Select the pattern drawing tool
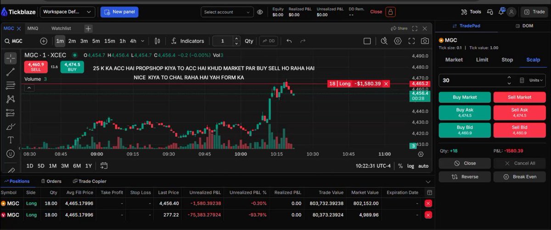Image resolution: width=551 pixels, height=230 pixels. [x=11, y=99]
